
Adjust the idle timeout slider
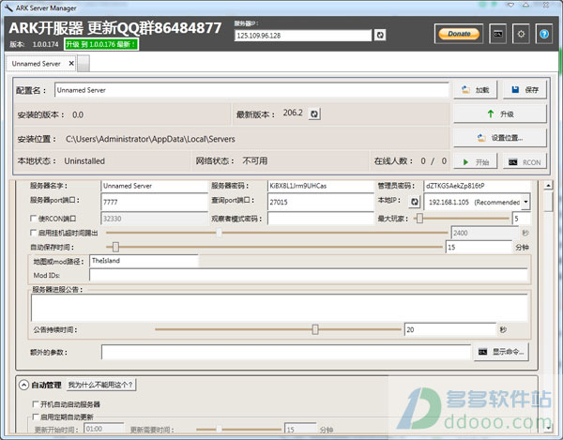(x=219, y=233)
